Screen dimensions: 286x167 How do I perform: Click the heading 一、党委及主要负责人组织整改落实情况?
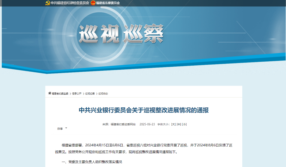[x=92, y=162]
